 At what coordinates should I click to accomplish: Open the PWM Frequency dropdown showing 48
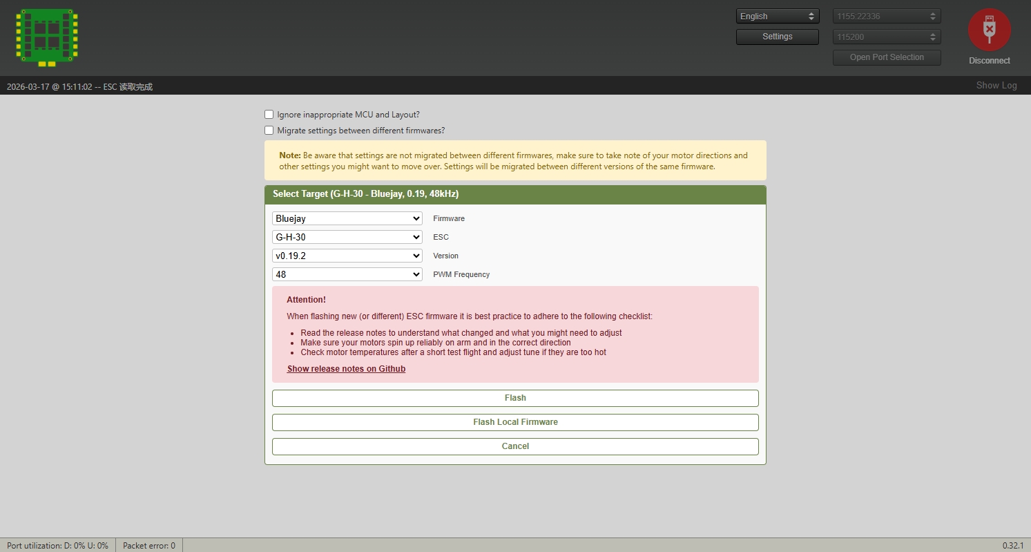tap(347, 274)
